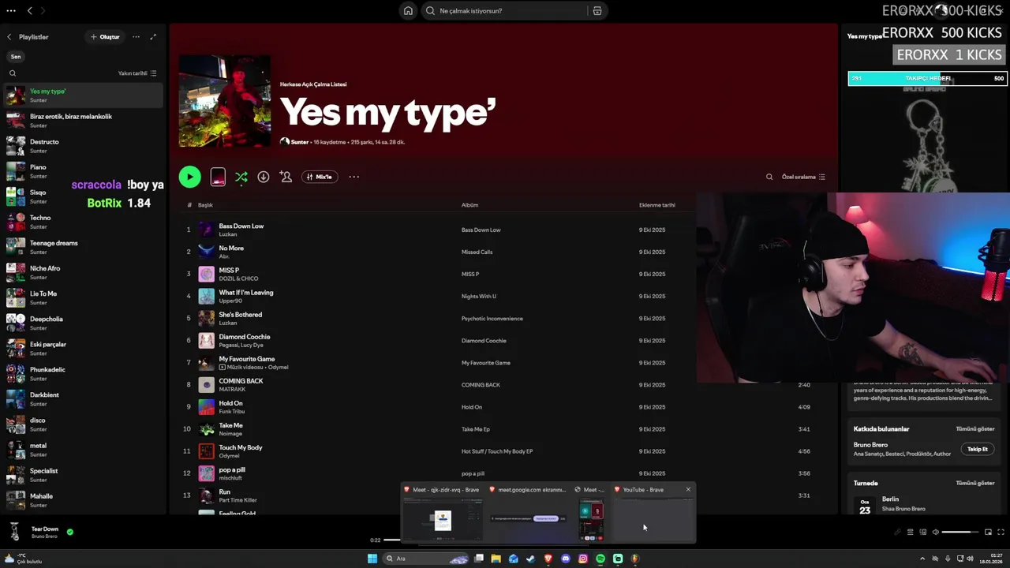Search inside your library
The width and height of the screenshot is (1010, 568).
(x=13, y=73)
